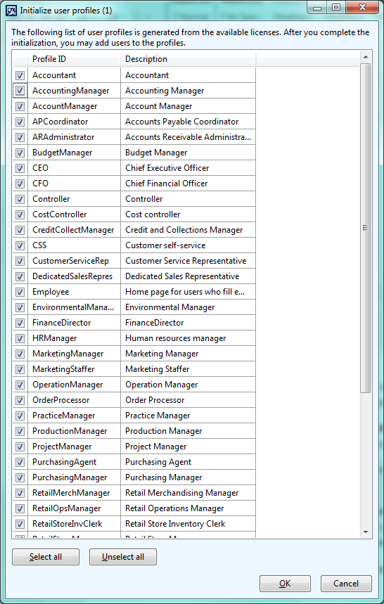Uncheck the AccountManager profile checkbox

click(x=20, y=106)
